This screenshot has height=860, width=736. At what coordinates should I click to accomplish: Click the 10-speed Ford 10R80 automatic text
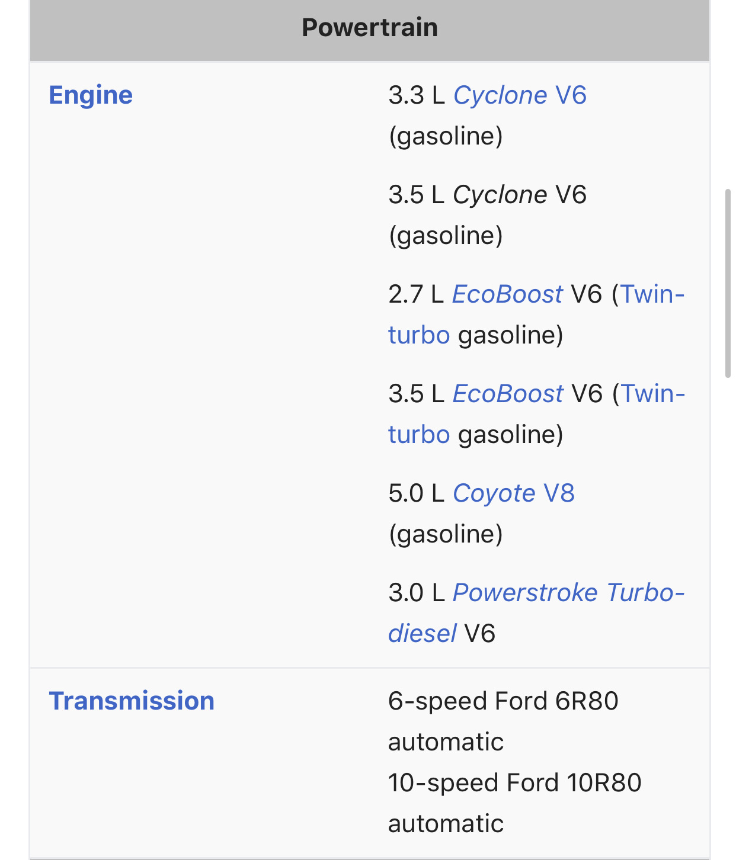click(514, 803)
